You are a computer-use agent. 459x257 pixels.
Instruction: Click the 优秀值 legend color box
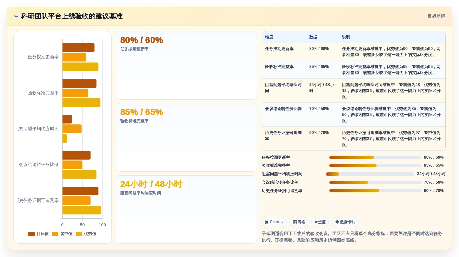point(79,234)
